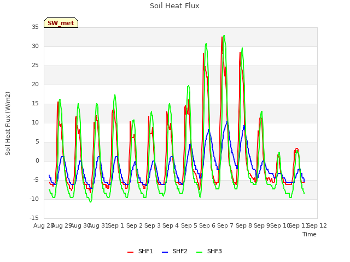Click the 20 y-axis tick label
The width and height of the screenshot is (350, 262).
click(x=35, y=85)
